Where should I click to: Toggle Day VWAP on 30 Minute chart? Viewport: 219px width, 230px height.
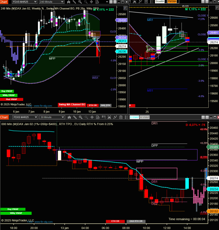(13, 209)
